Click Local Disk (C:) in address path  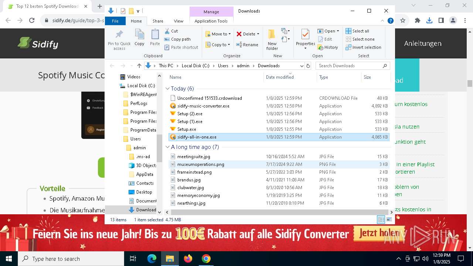195,66
